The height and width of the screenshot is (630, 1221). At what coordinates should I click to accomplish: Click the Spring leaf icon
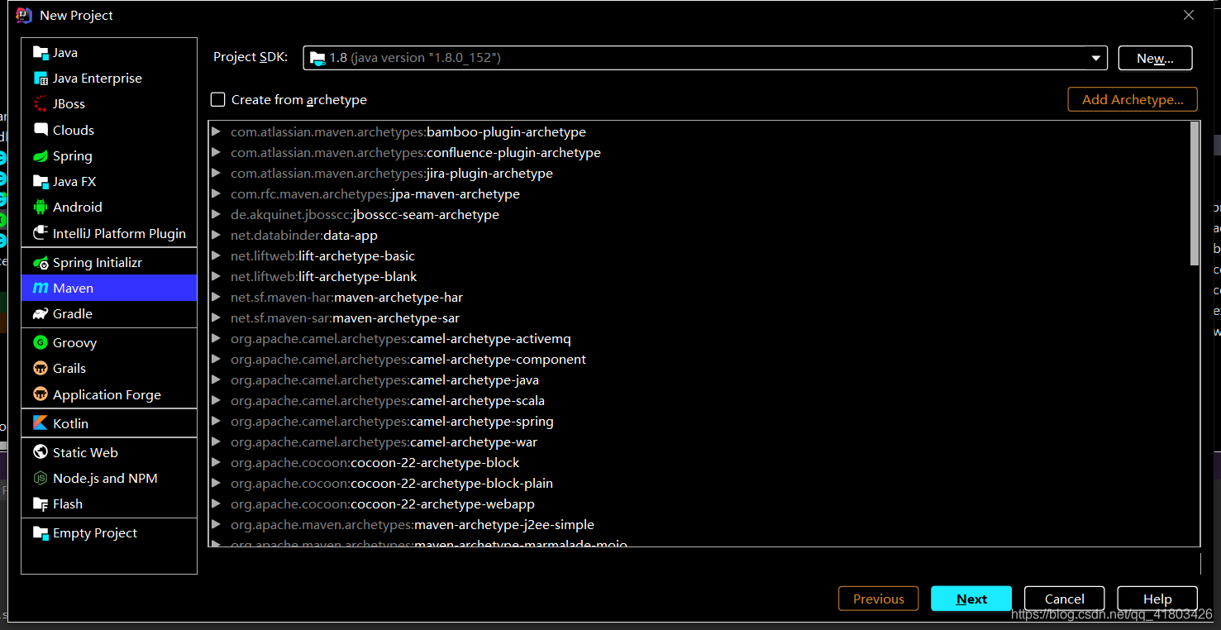(x=41, y=156)
